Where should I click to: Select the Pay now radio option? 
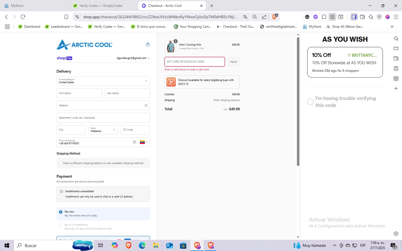(x=61, y=212)
